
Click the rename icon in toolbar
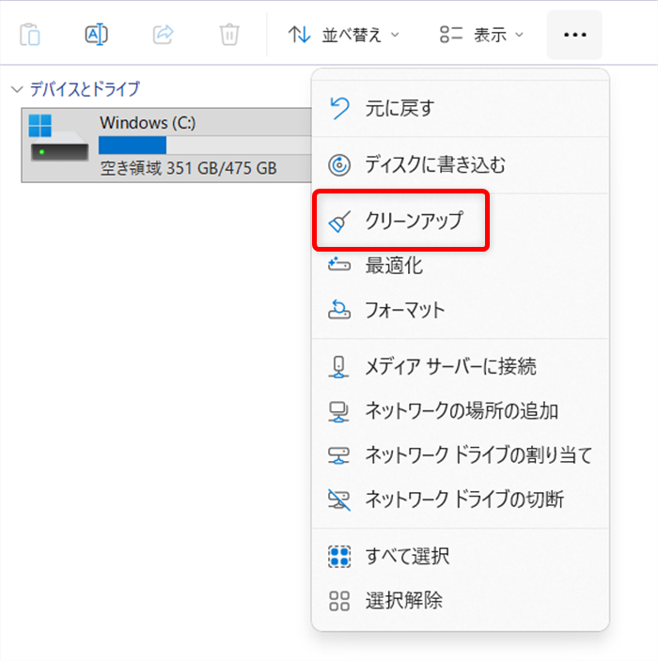(x=96, y=35)
